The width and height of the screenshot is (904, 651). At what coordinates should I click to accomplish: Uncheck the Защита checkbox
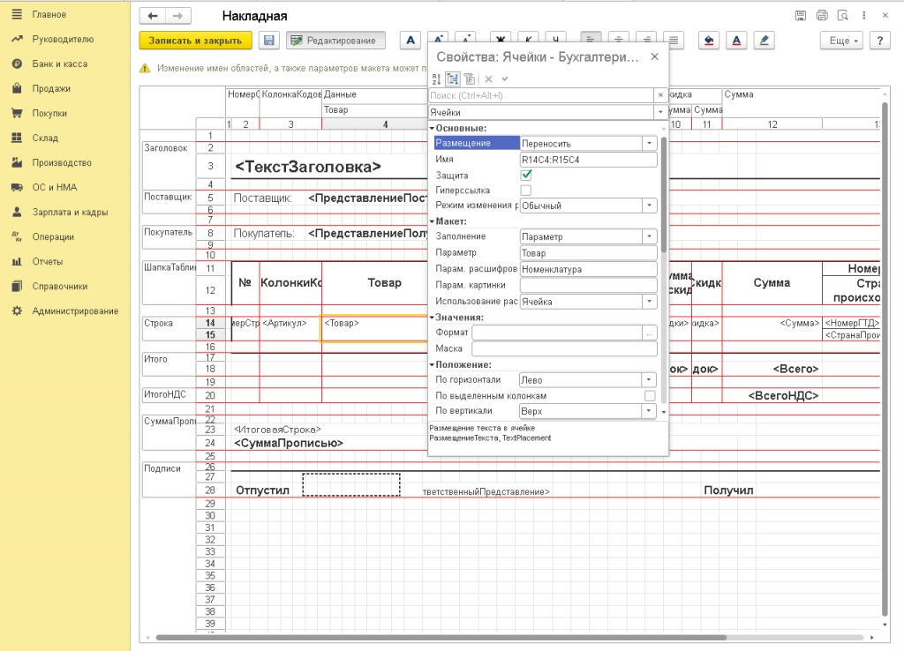[x=526, y=175]
